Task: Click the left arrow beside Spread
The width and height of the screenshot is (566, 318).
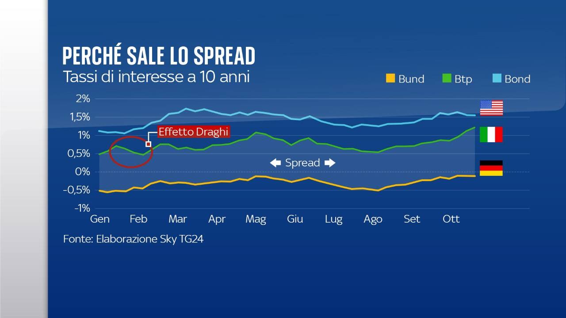Action: coord(275,163)
